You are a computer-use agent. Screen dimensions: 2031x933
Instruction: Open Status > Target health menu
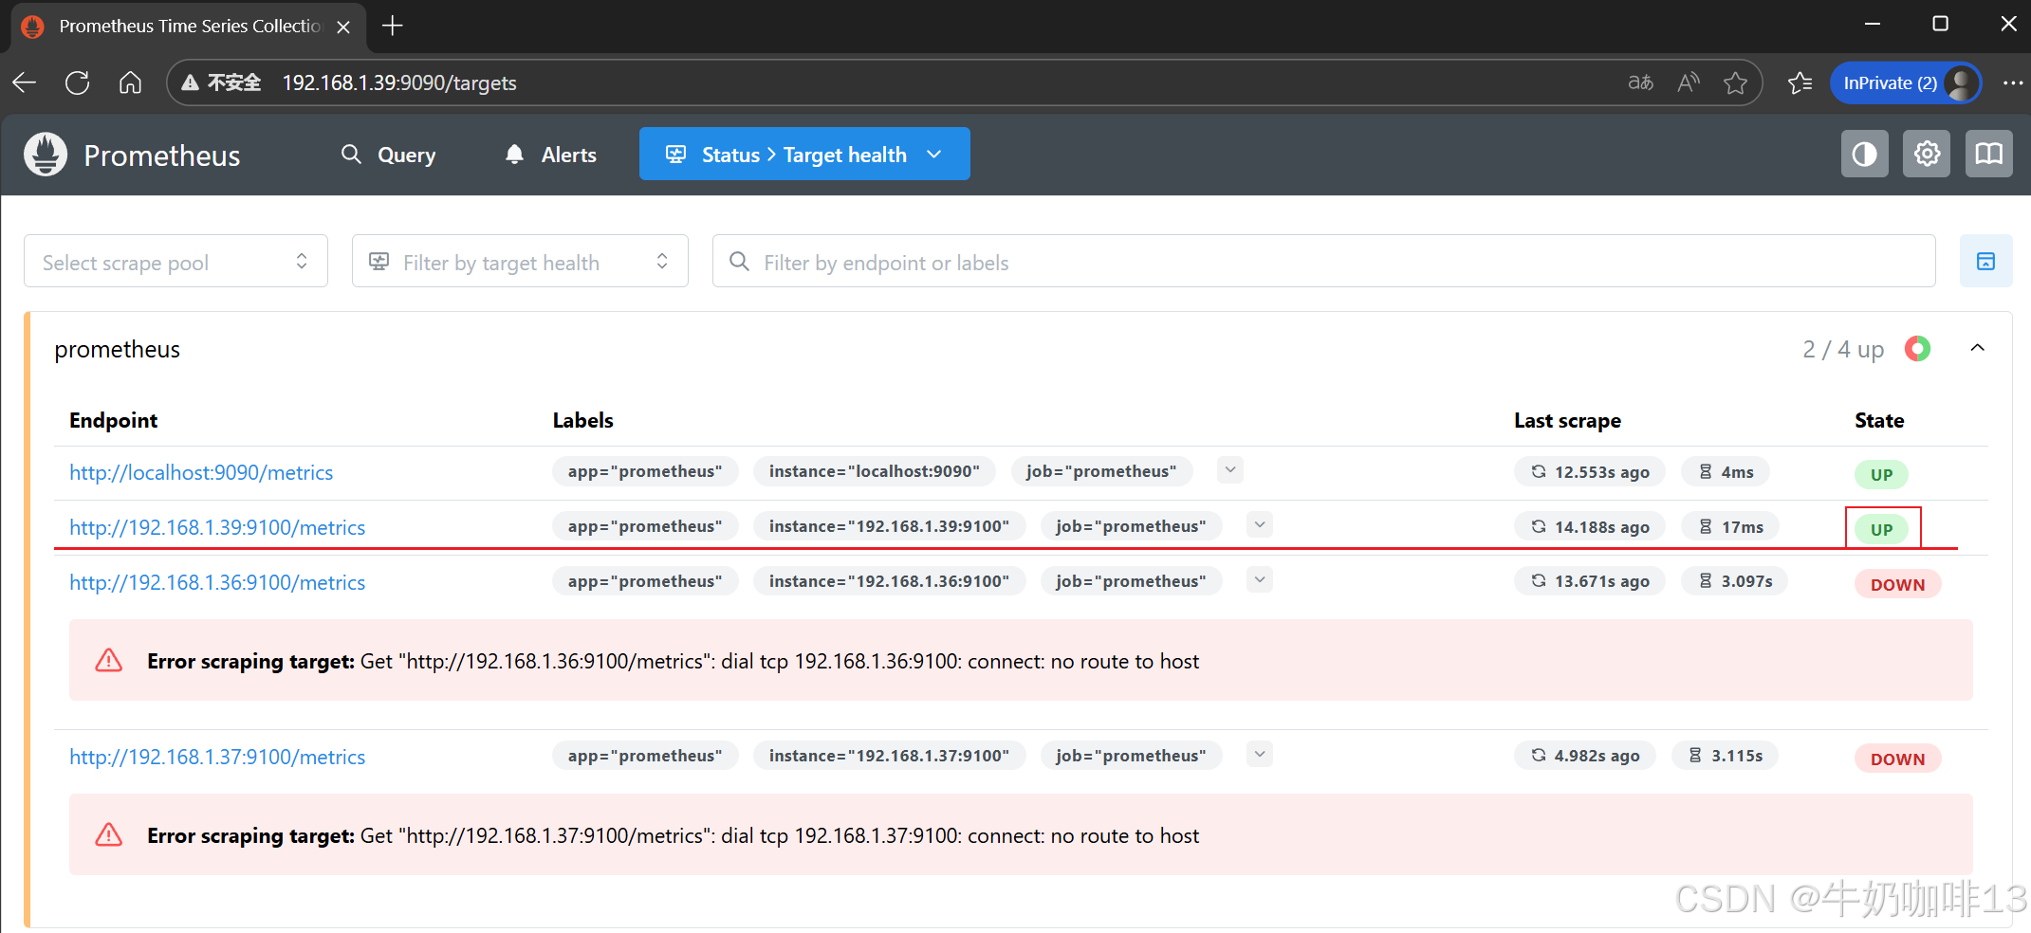point(804,155)
